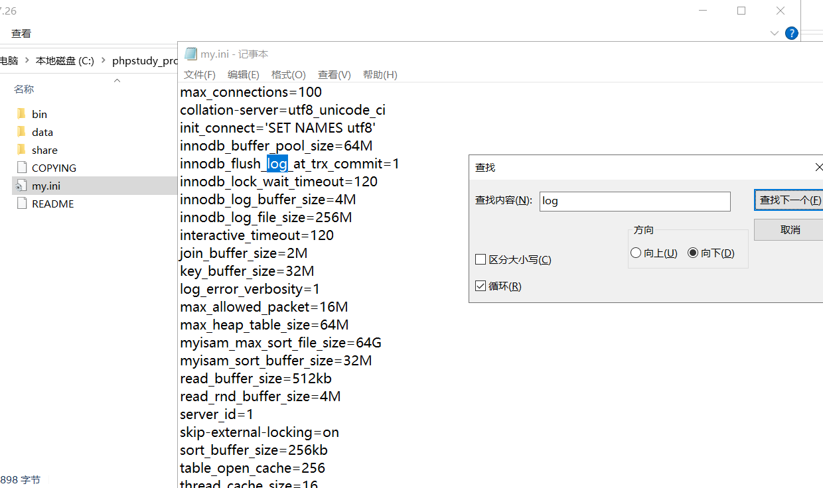Screen dimensions: 823x488
Task: Click the README file icon
Action: tap(21, 204)
